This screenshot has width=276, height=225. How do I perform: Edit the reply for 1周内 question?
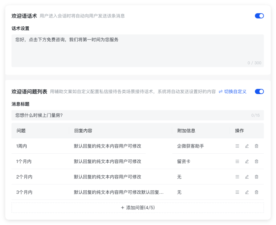pos(247,146)
